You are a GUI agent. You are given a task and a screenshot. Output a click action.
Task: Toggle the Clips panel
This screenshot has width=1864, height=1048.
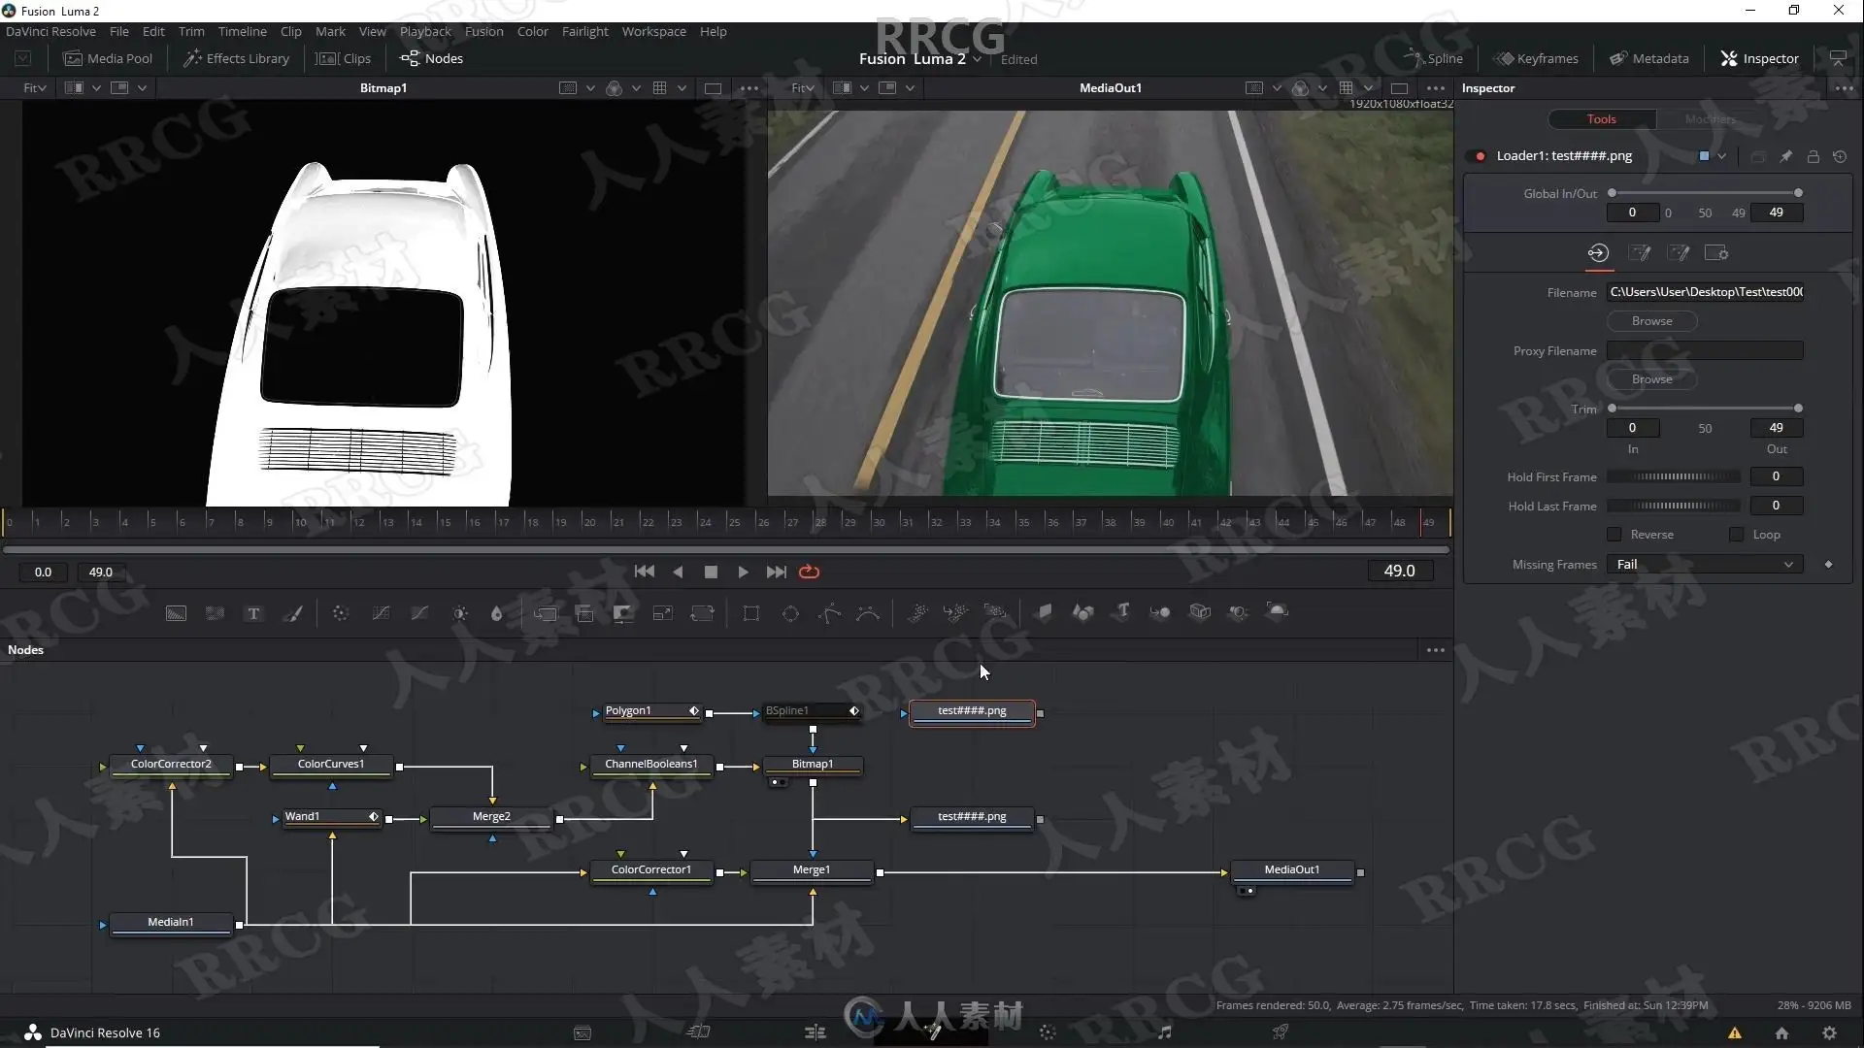tap(344, 58)
